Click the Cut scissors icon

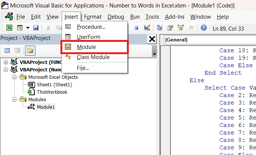[48, 28]
